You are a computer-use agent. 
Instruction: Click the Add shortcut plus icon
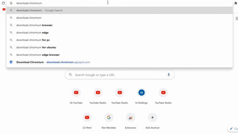152,118
